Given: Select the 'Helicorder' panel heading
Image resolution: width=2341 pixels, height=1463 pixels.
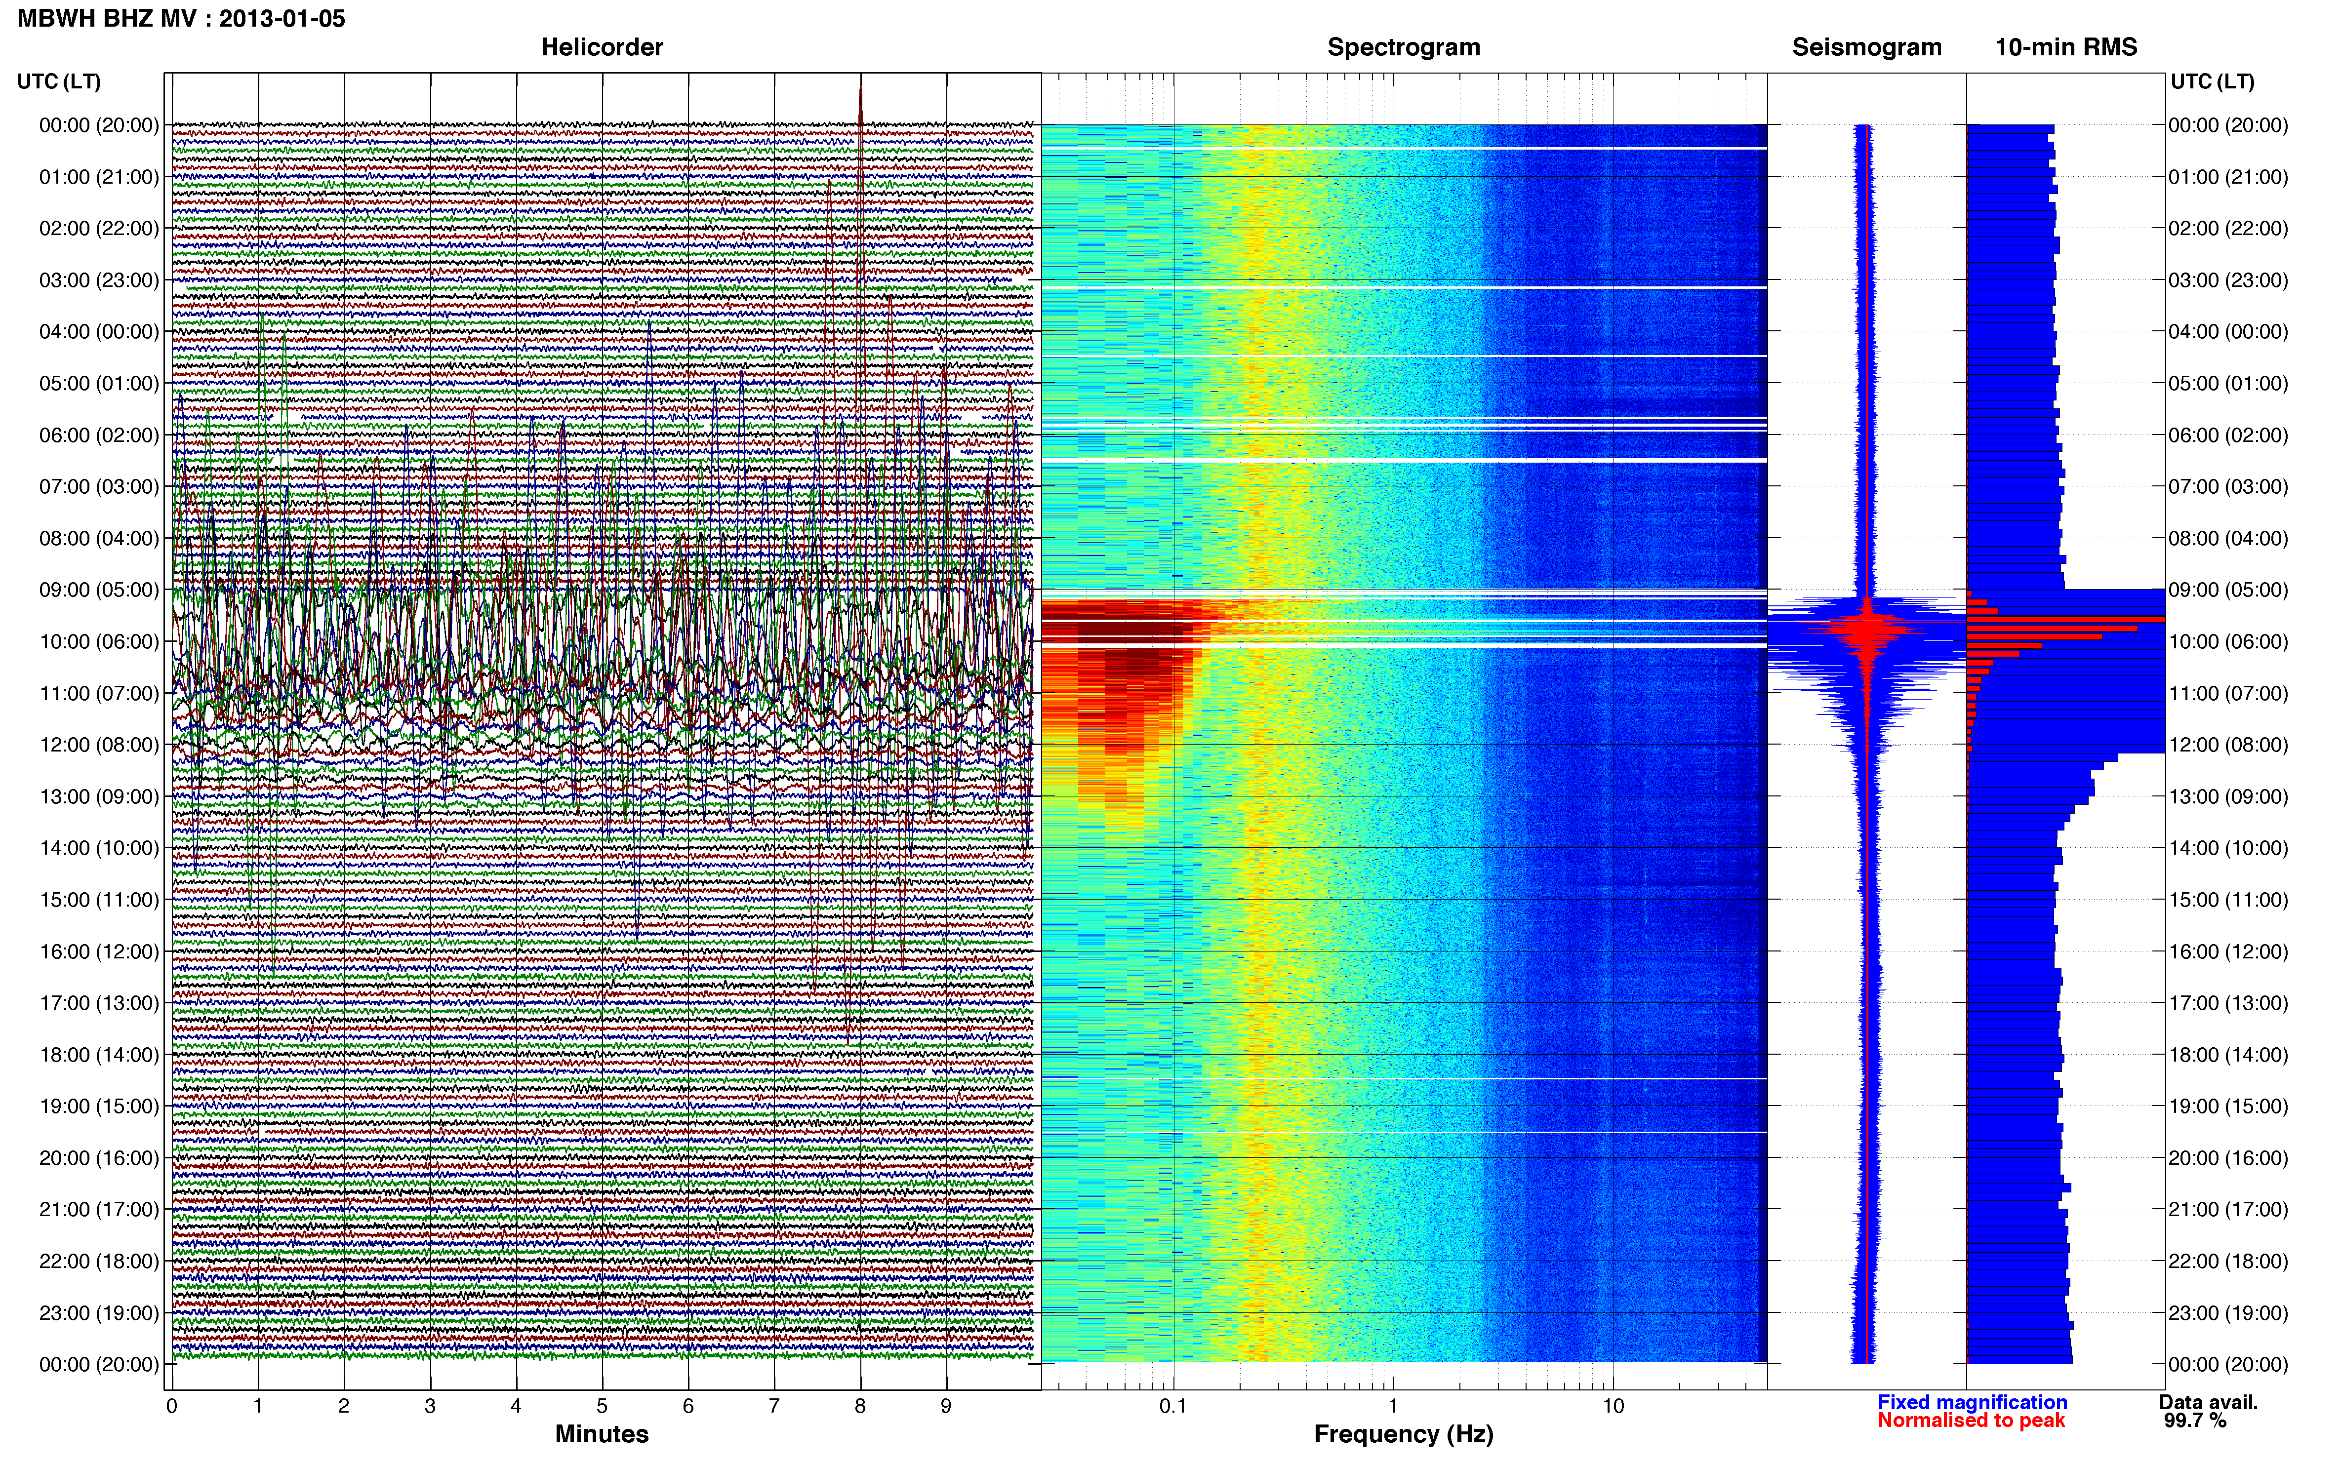Looking at the screenshot, I should tap(602, 47).
